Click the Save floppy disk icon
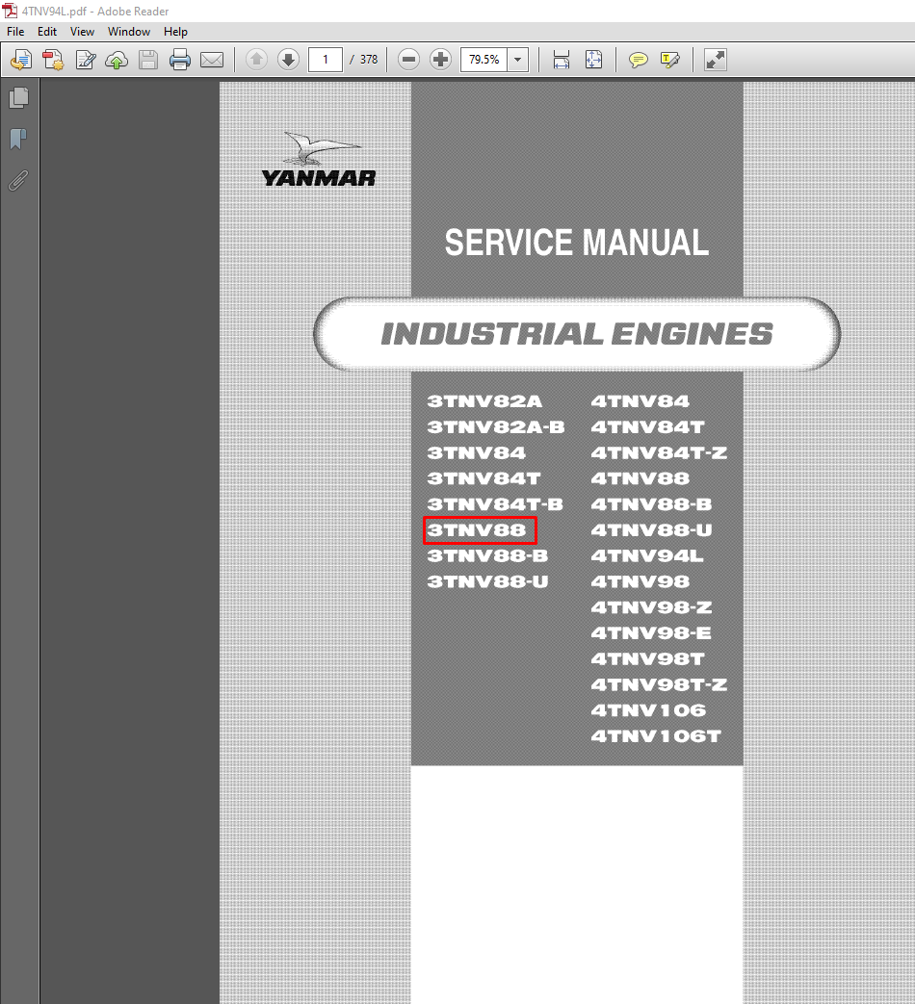 coord(148,61)
